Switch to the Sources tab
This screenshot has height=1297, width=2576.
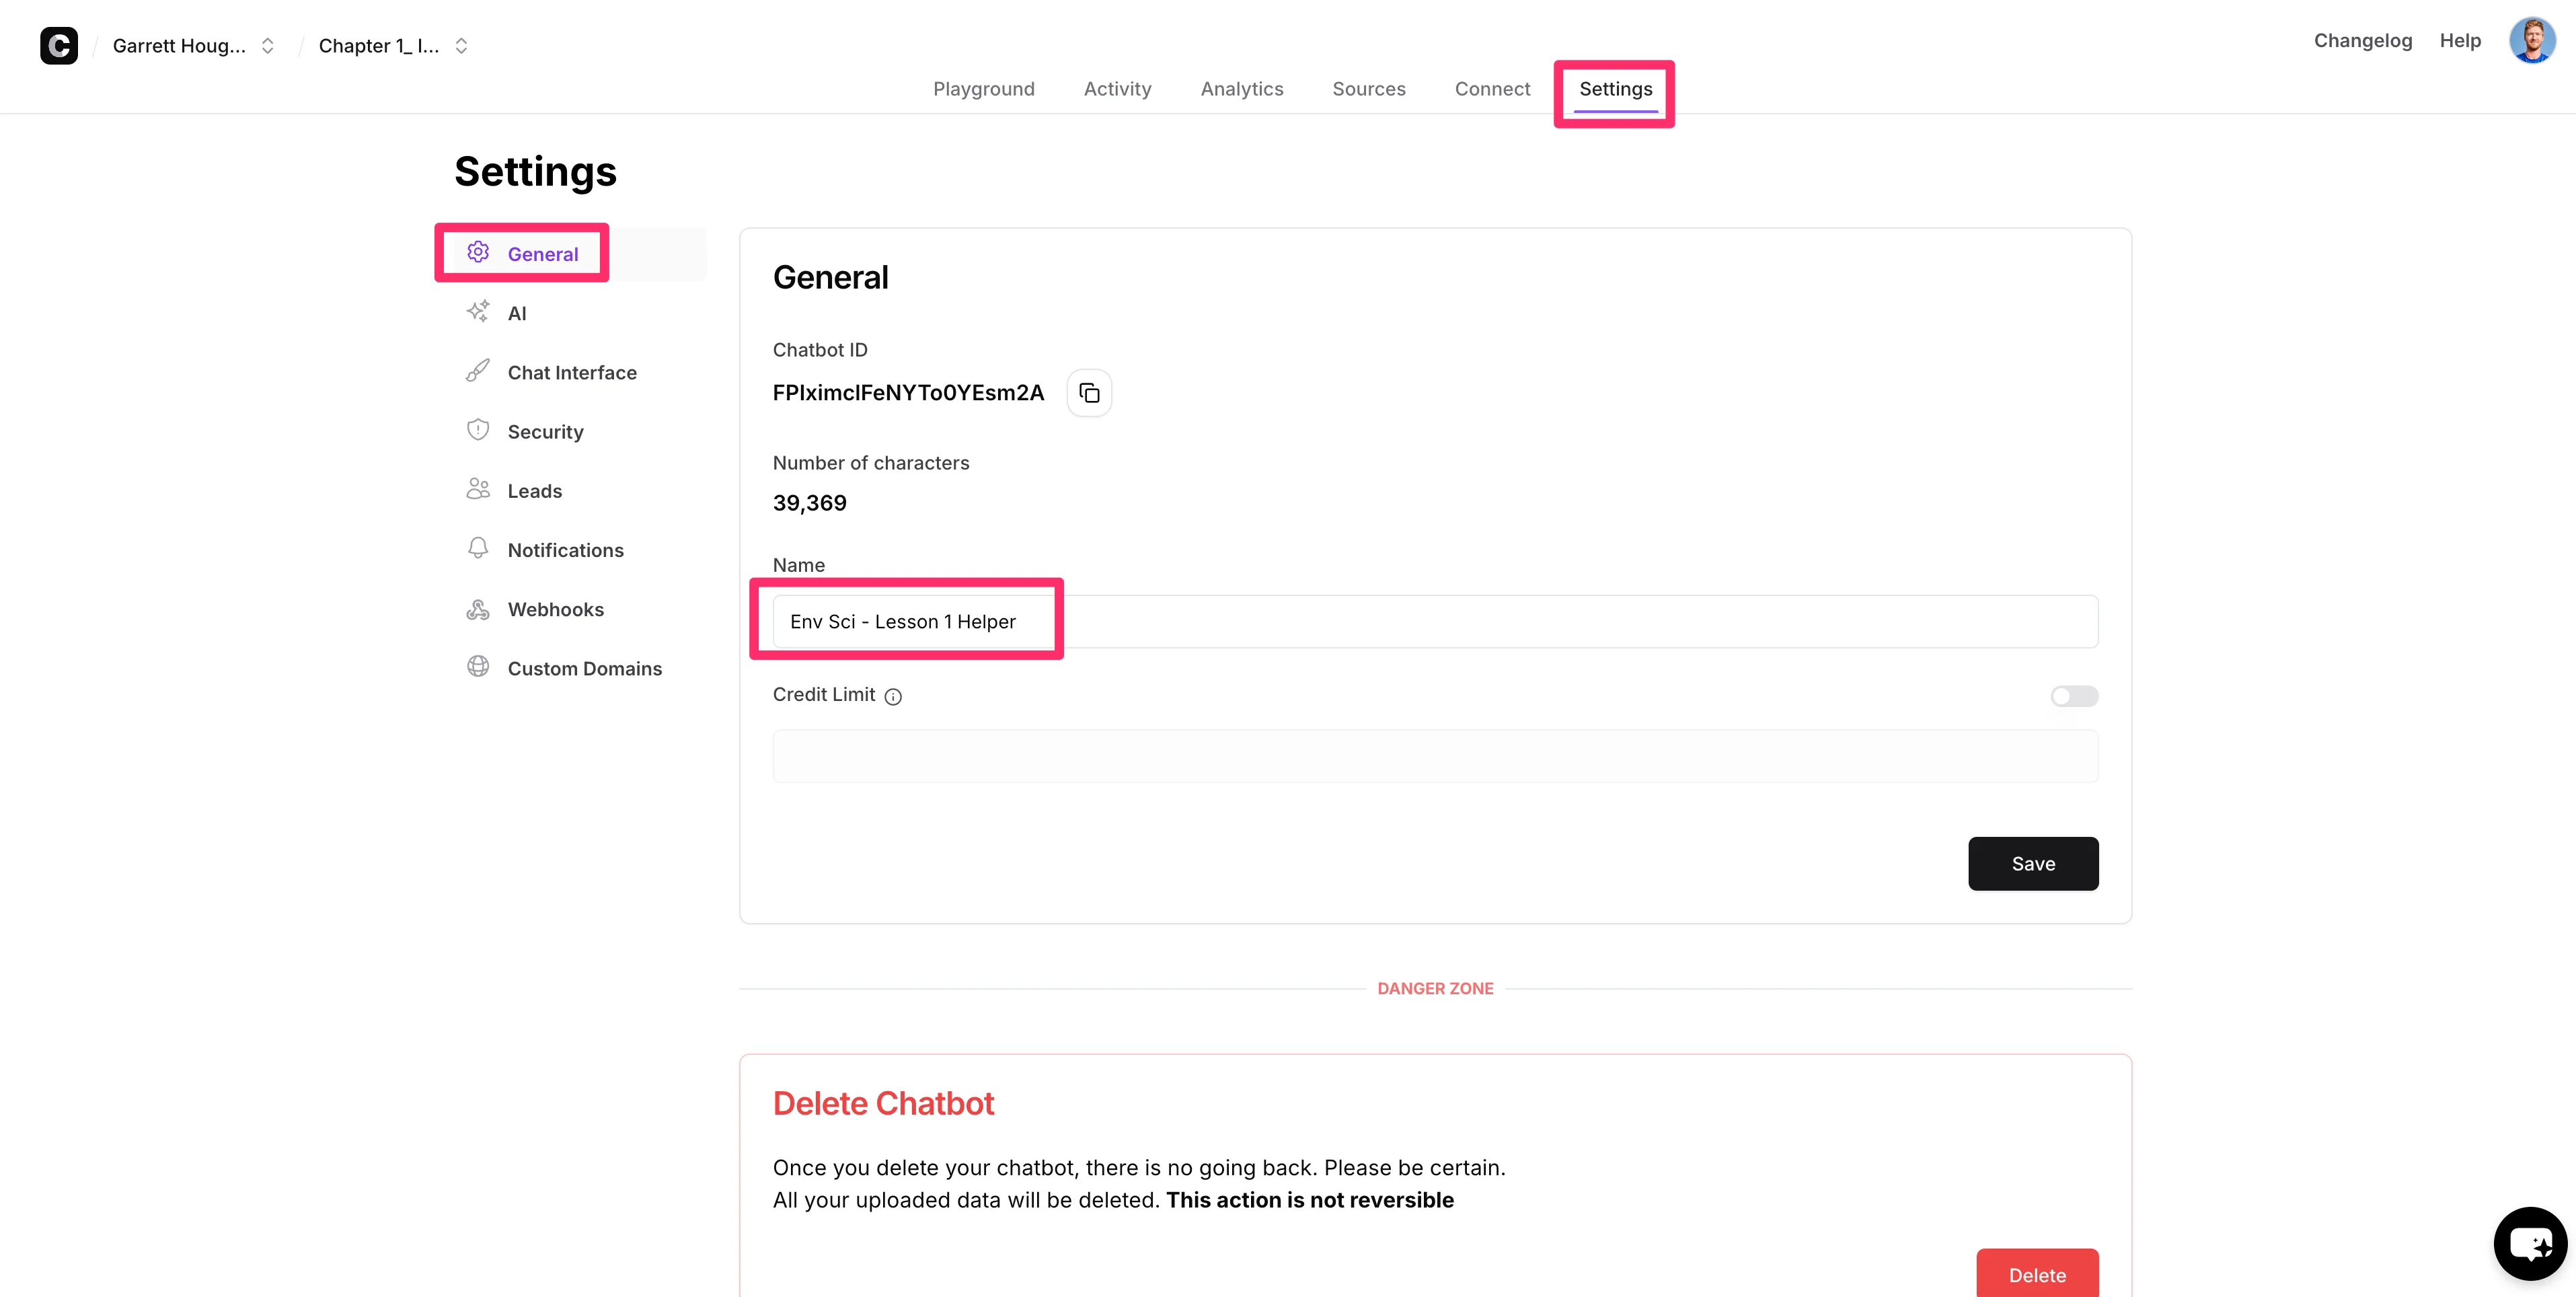pos(1368,89)
